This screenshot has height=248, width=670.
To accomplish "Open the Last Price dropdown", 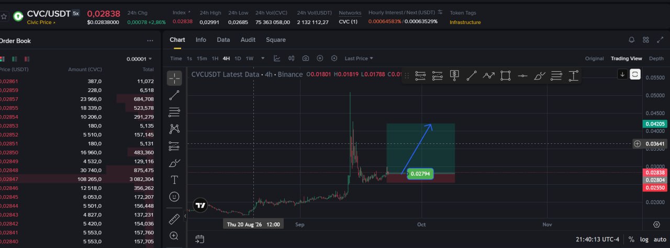I will pos(359,59).
